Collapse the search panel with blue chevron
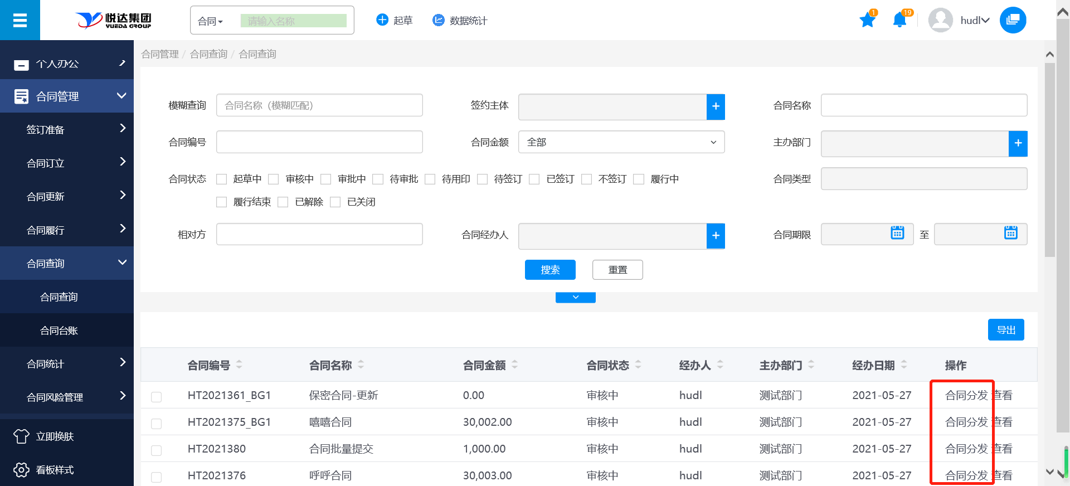The image size is (1070, 486). (x=575, y=297)
